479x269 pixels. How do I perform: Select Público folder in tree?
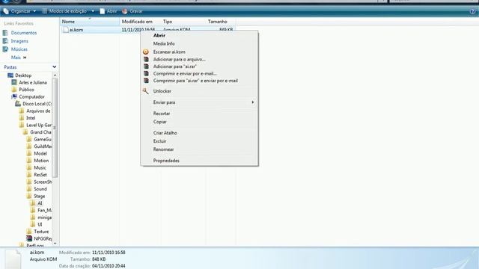tap(27, 90)
